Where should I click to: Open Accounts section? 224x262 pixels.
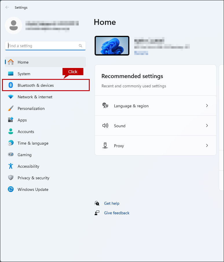(x=26, y=132)
